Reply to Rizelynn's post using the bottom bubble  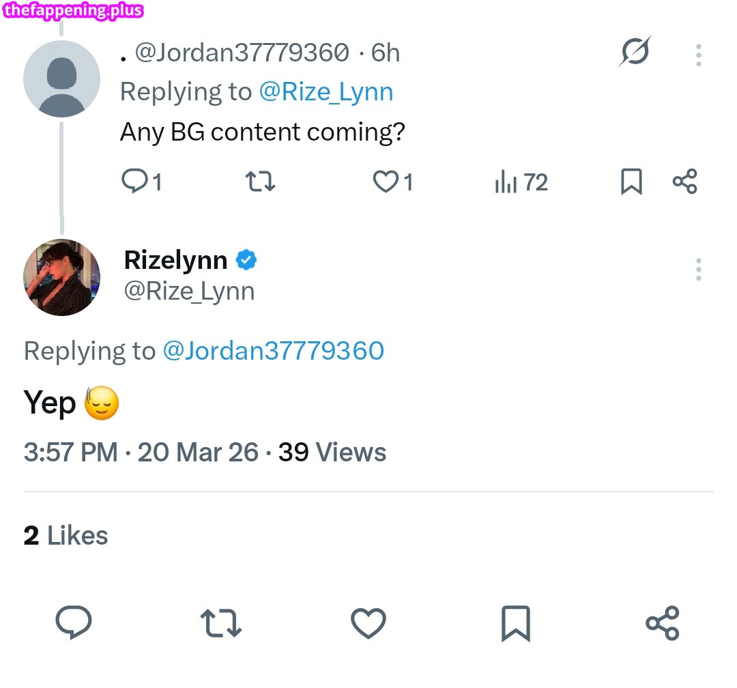point(73,622)
